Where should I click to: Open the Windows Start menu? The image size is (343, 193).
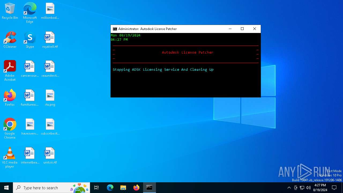click(6, 188)
